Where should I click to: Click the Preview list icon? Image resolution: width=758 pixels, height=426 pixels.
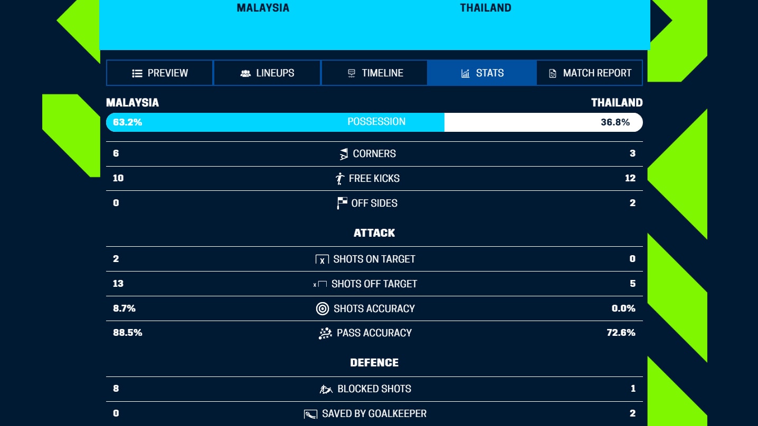[x=137, y=73]
